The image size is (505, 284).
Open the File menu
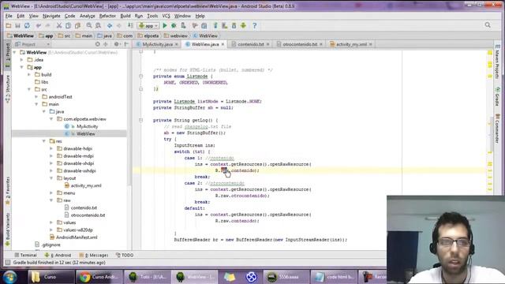(x=9, y=16)
